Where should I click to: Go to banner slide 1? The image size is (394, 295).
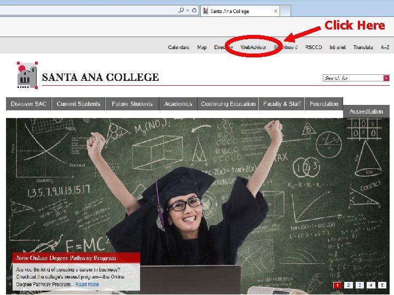[x=337, y=285]
